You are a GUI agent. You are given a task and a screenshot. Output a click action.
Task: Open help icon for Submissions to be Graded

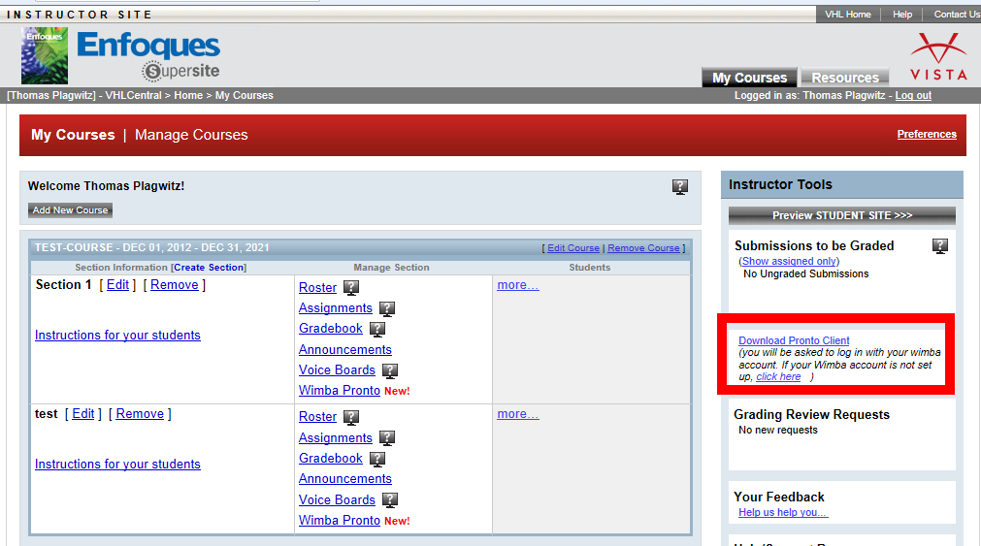tap(940, 246)
